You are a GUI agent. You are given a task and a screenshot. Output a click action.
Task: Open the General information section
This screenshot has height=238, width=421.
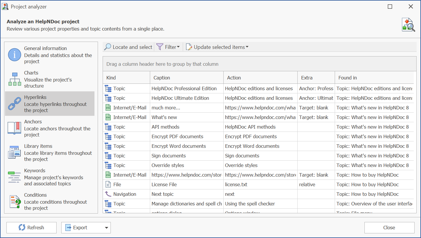tap(50, 55)
